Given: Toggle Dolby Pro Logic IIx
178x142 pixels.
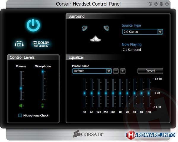Looking at the screenshot, I should (x=41, y=44).
